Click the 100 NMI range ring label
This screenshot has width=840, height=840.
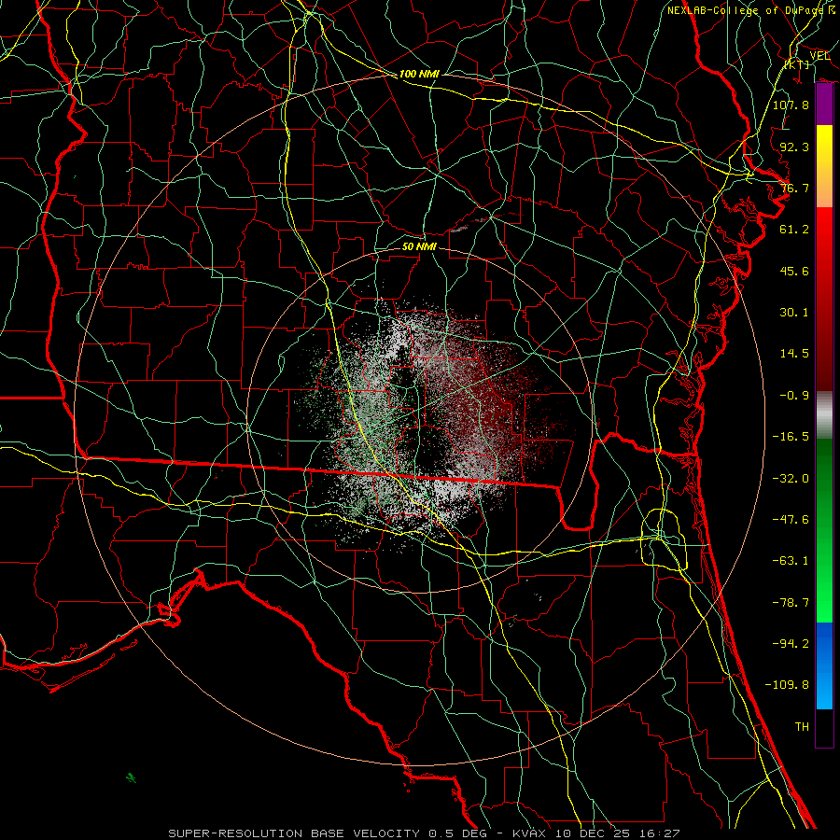419,74
